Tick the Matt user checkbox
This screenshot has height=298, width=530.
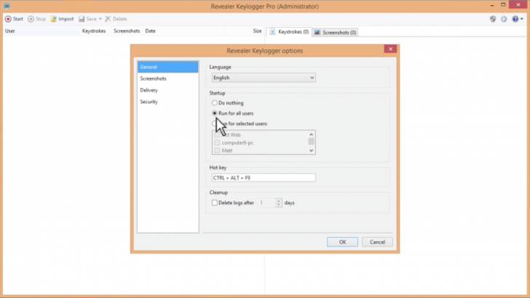click(217, 150)
